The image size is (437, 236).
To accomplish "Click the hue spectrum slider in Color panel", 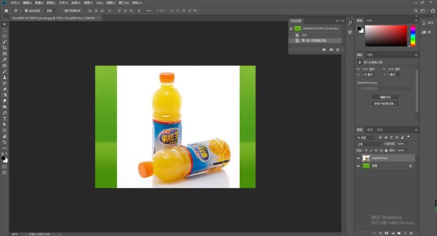I will pyautogui.click(x=413, y=36).
